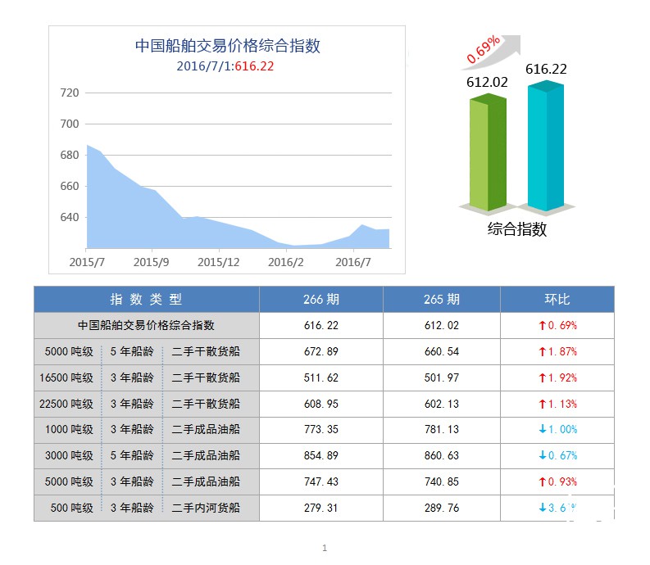Click the 环比 column header
Image resolution: width=650 pixels, height=565 pixels.
coord(557,299)
